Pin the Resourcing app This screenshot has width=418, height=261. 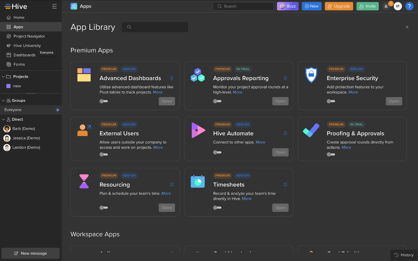(172, 185)
